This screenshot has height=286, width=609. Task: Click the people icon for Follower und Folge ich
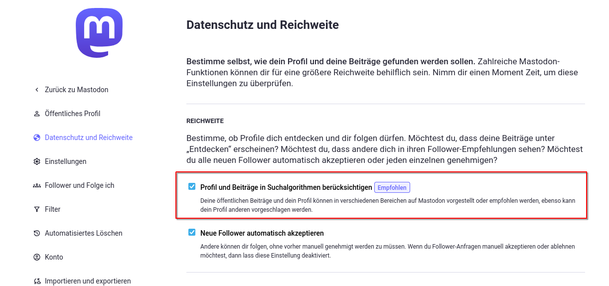(x=36, y=185)
